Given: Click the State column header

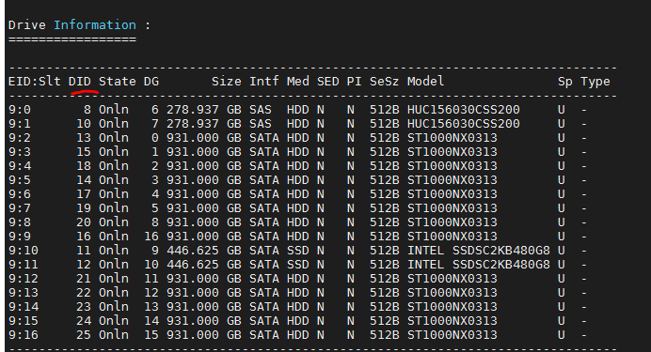Looking at the screenshot, I should pyautogui.click(x=117, y=81).
